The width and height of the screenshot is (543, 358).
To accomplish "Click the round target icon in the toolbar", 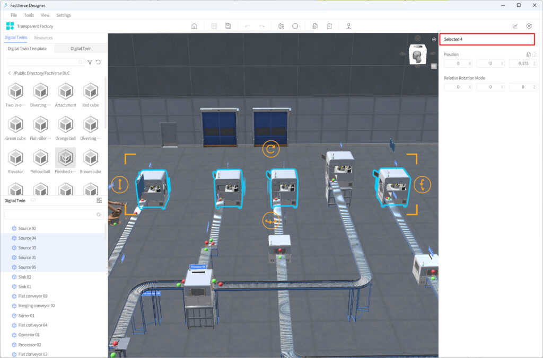I will tap(295, 26).
